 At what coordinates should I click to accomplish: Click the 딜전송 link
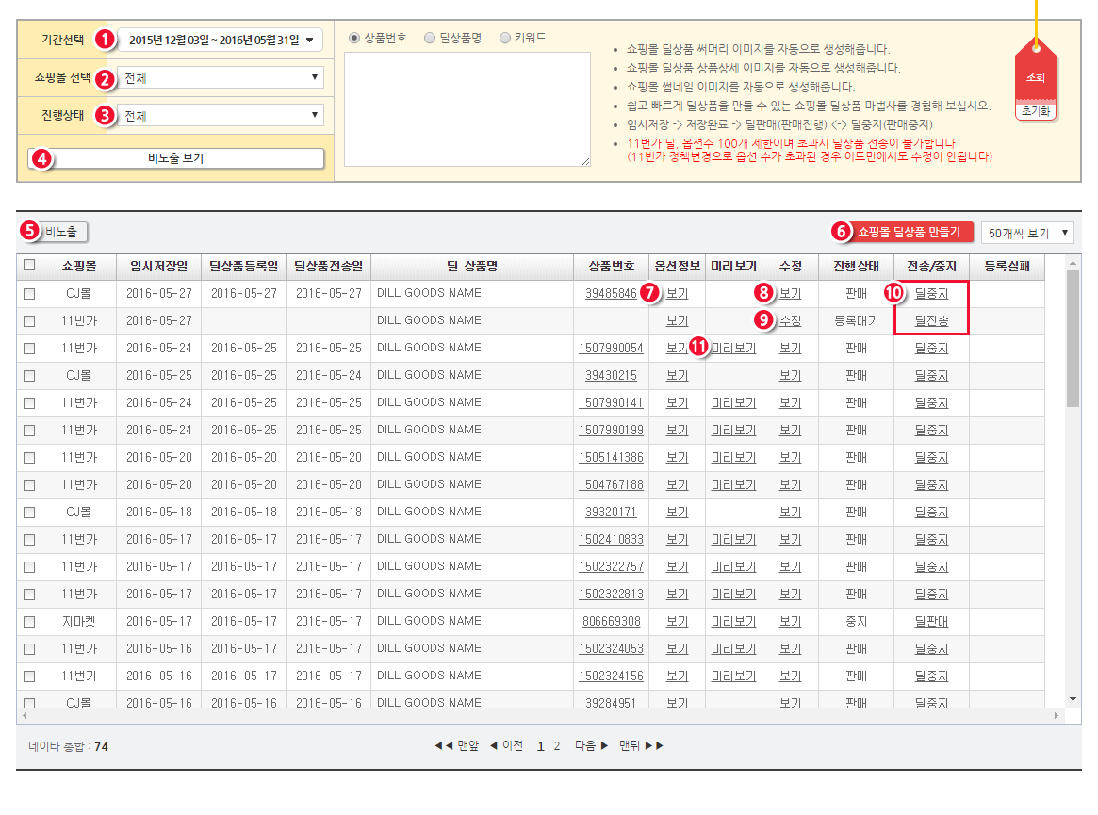click(931, 320)
